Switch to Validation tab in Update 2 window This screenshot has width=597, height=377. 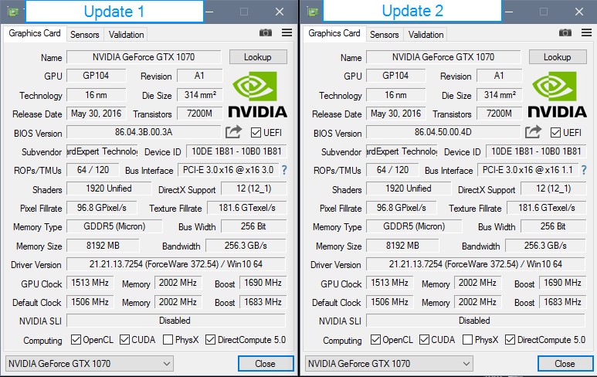click(x=426, y=35)
